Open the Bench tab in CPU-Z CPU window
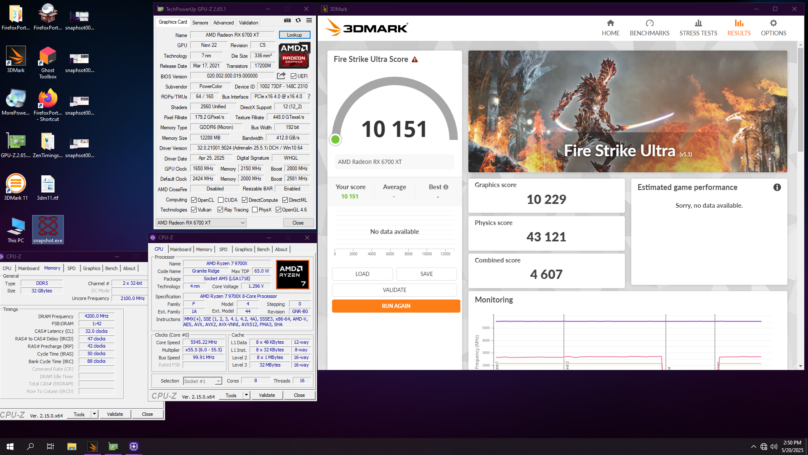 263,249
